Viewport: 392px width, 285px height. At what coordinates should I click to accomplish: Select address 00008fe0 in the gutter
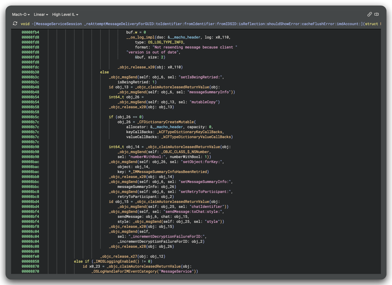[x=30, y=256]
